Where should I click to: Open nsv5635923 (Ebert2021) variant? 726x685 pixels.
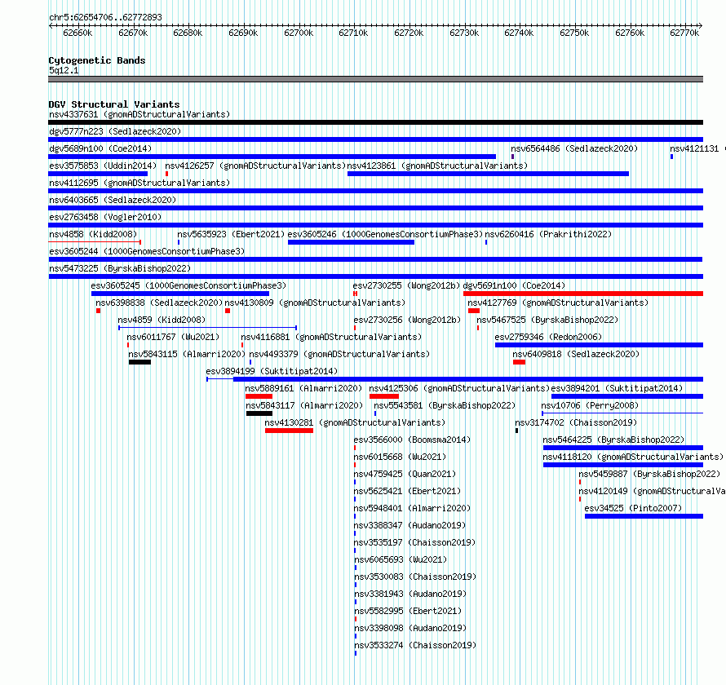231,234
